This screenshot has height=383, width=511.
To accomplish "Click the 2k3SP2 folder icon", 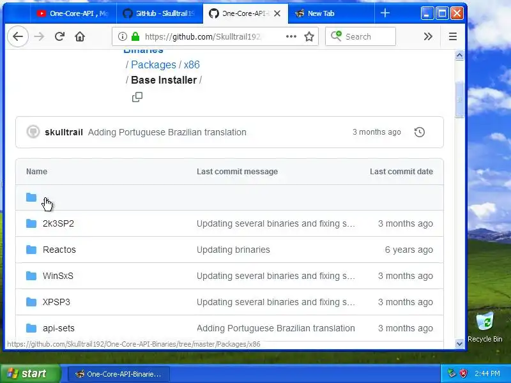I will [31, 223].
